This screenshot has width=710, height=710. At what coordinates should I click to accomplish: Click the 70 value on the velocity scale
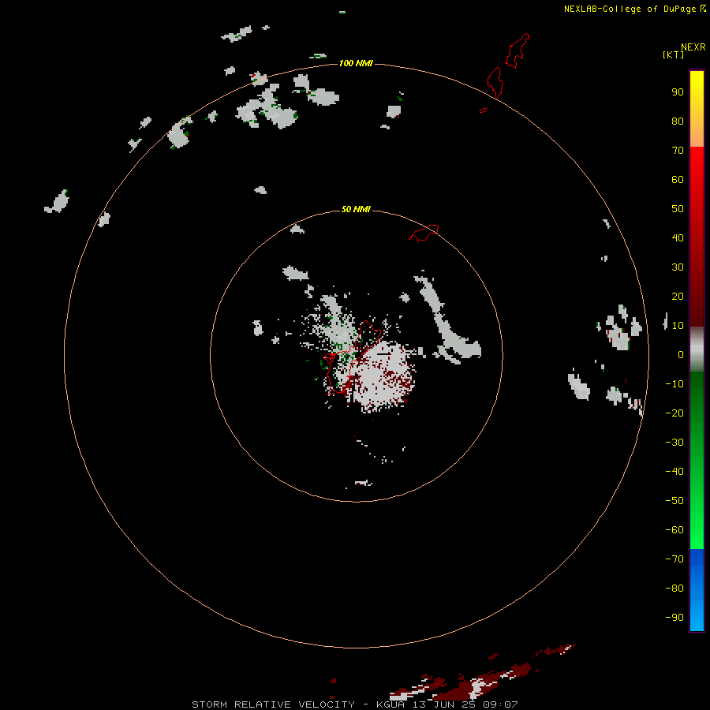click(678, 151)
